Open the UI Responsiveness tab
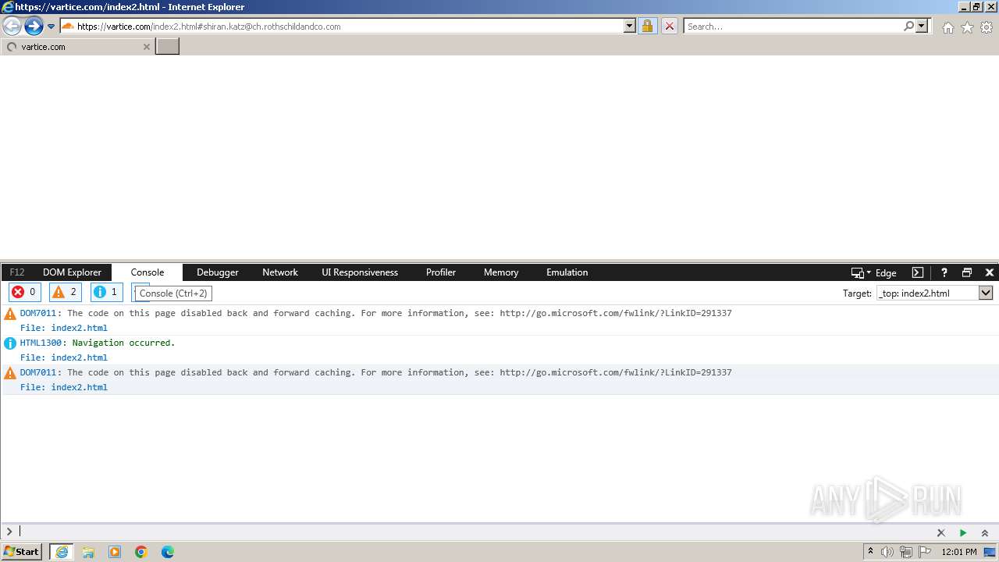The width and height of the screenshot is (999, 562). [x=360, y=272]
